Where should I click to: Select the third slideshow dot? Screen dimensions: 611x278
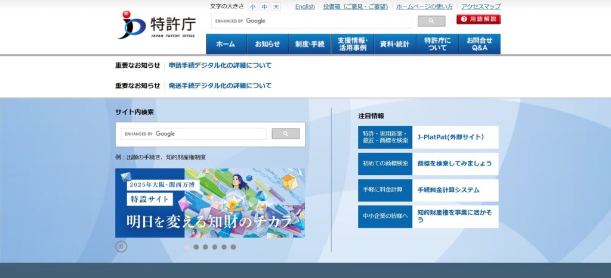tap(205, 247)
